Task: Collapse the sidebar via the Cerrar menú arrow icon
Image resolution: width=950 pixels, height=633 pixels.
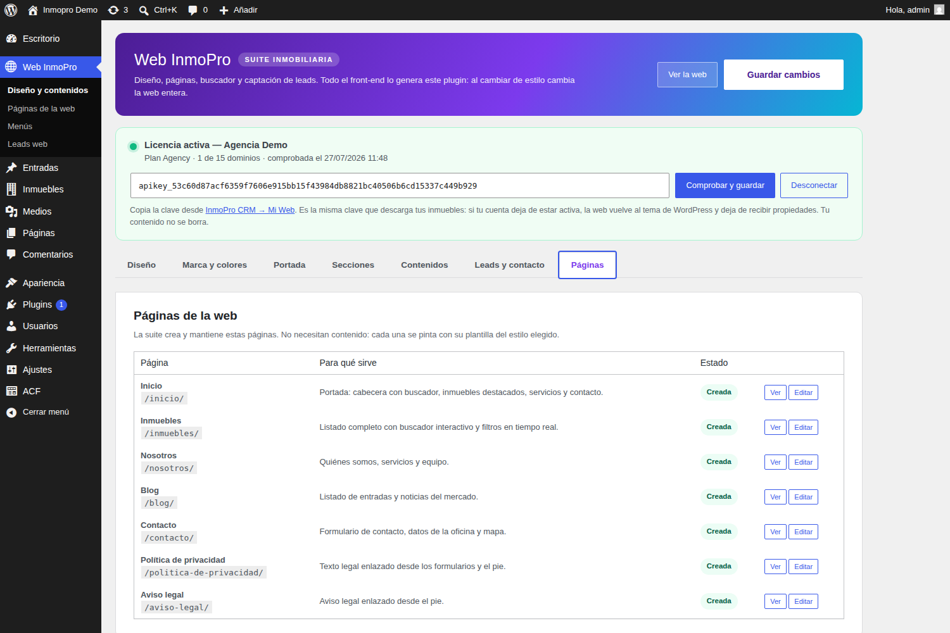Action: 11,412
